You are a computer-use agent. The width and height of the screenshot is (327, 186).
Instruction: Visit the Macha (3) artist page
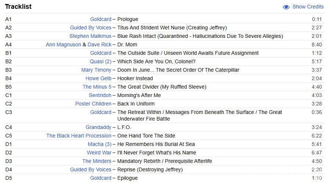click(x=99, y=144)
